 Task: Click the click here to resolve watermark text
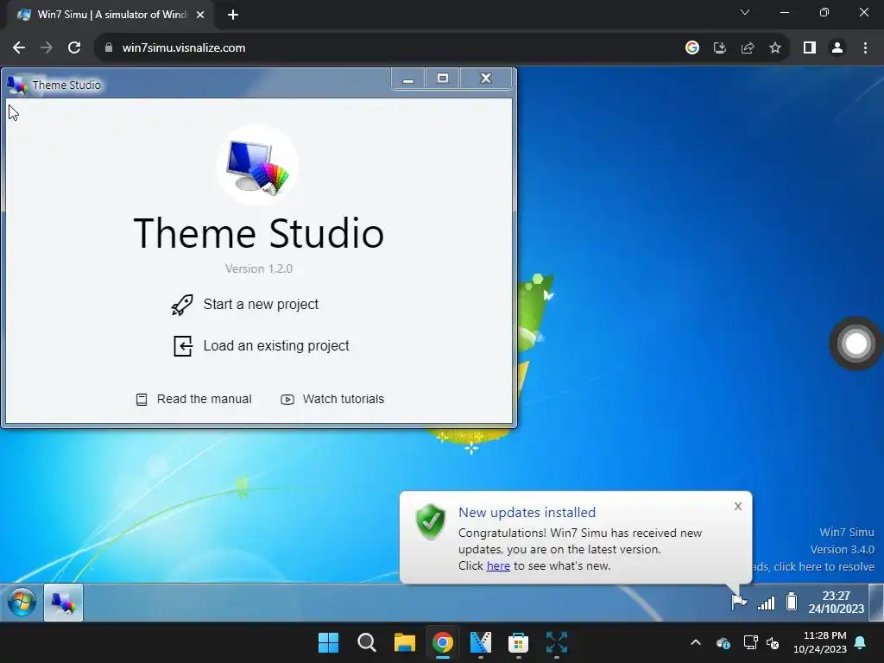pyautogui.click(x=824, y=566)
